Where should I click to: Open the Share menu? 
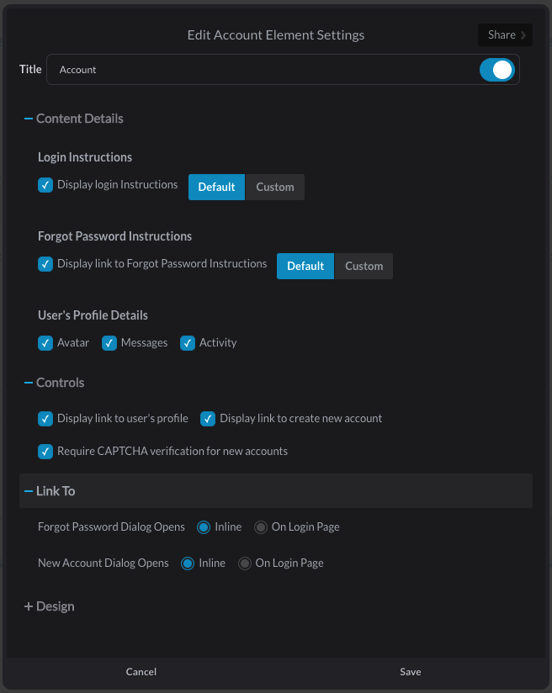pos(505,35)
